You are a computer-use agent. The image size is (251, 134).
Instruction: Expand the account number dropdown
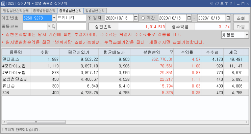tap(54, 18)
